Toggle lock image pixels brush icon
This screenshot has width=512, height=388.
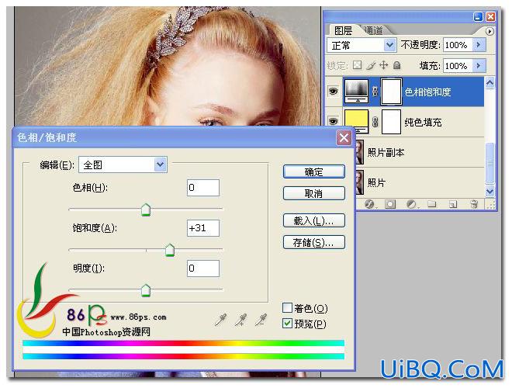point(371,65)
